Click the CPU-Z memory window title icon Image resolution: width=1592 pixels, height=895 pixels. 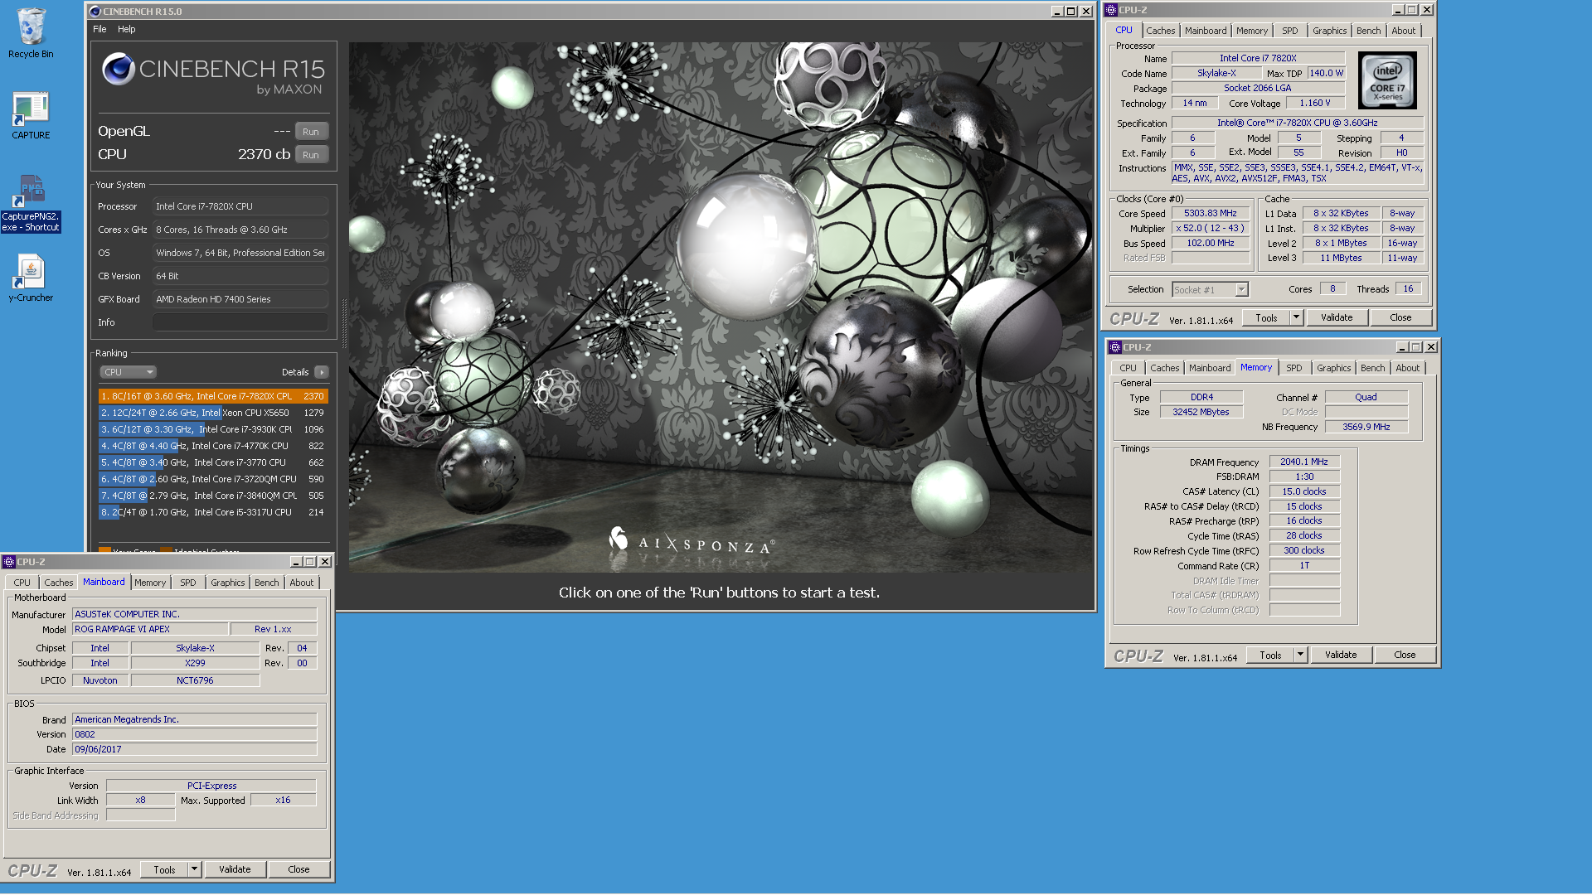(x=1115, y=347)
